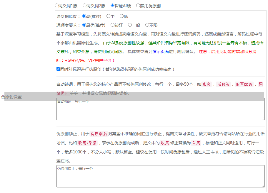The width and height of the screenshot is (268, 193).
Task: Click the 燕窝 example keyword tag
Action: click(x=207, y=84)
